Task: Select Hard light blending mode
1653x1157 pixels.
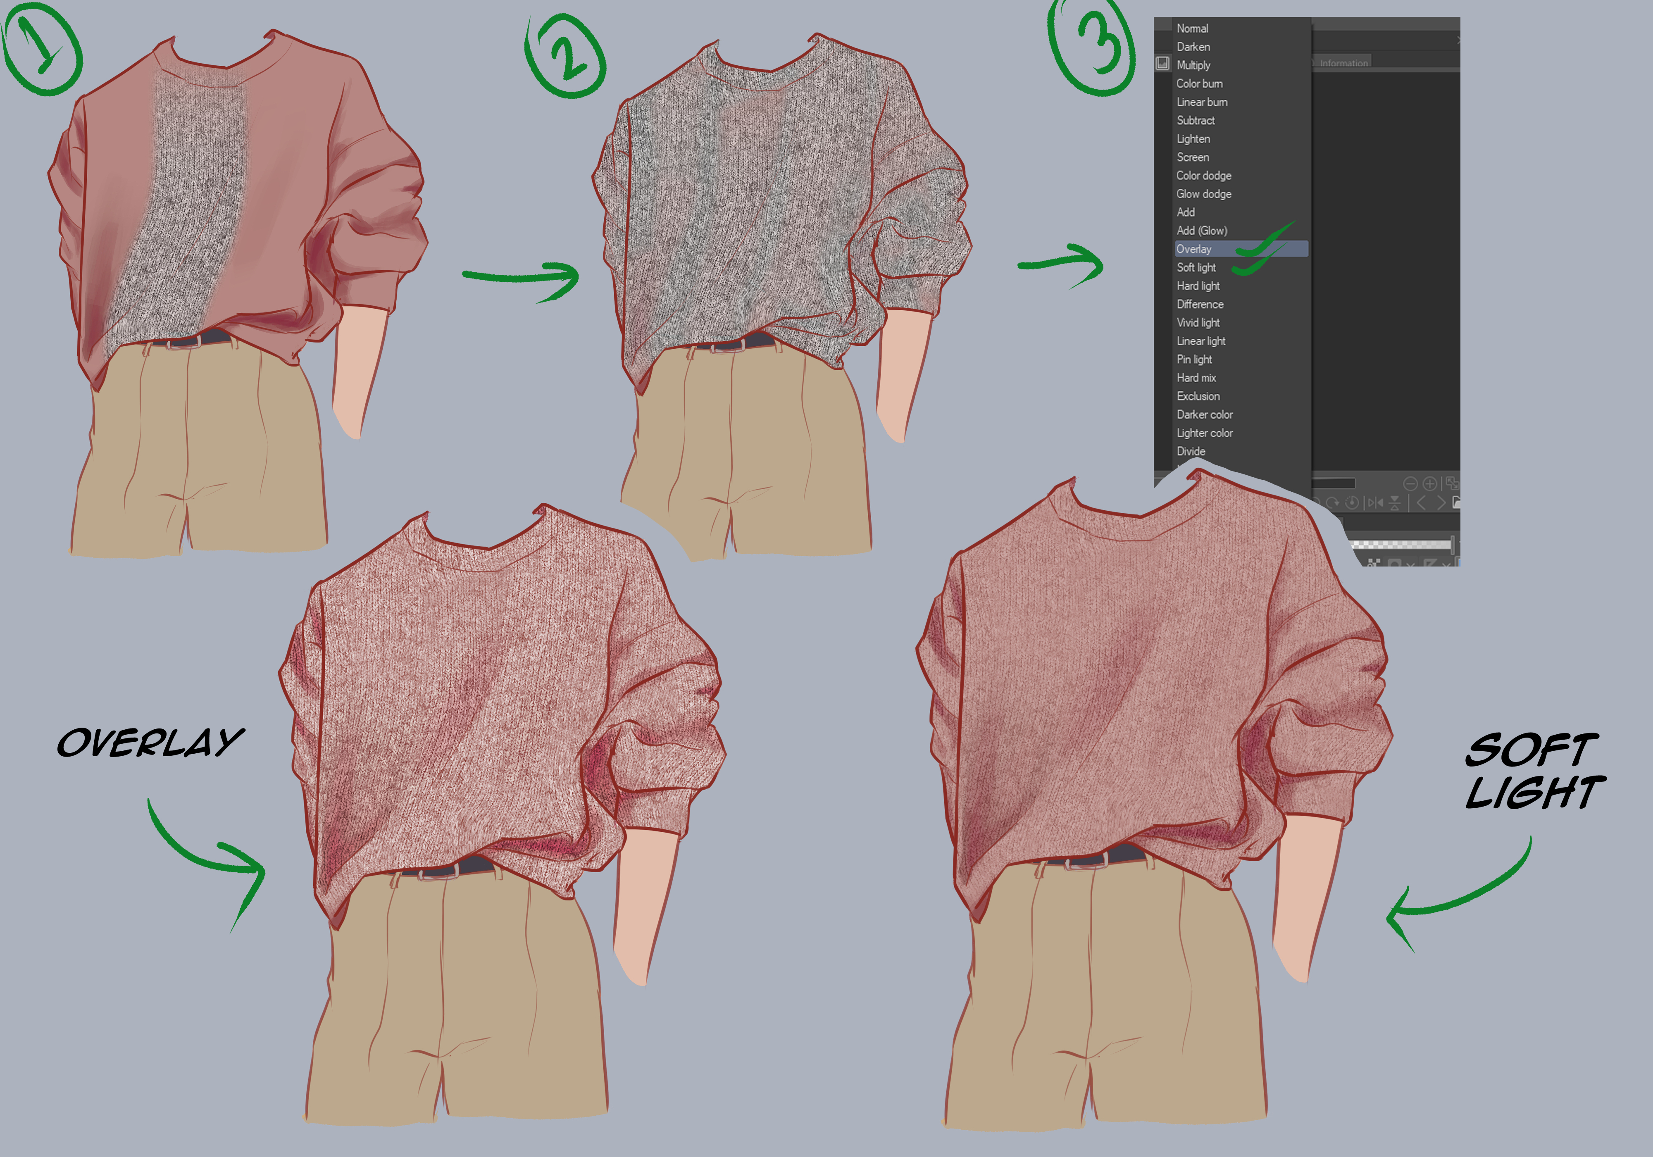Action: pos(1198,286)
